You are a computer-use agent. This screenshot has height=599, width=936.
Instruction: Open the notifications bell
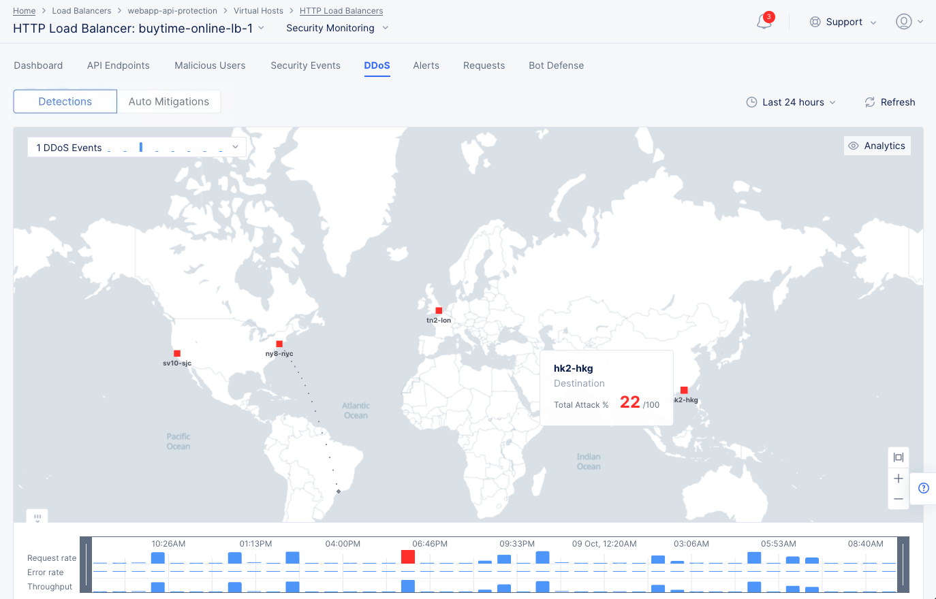763,22
